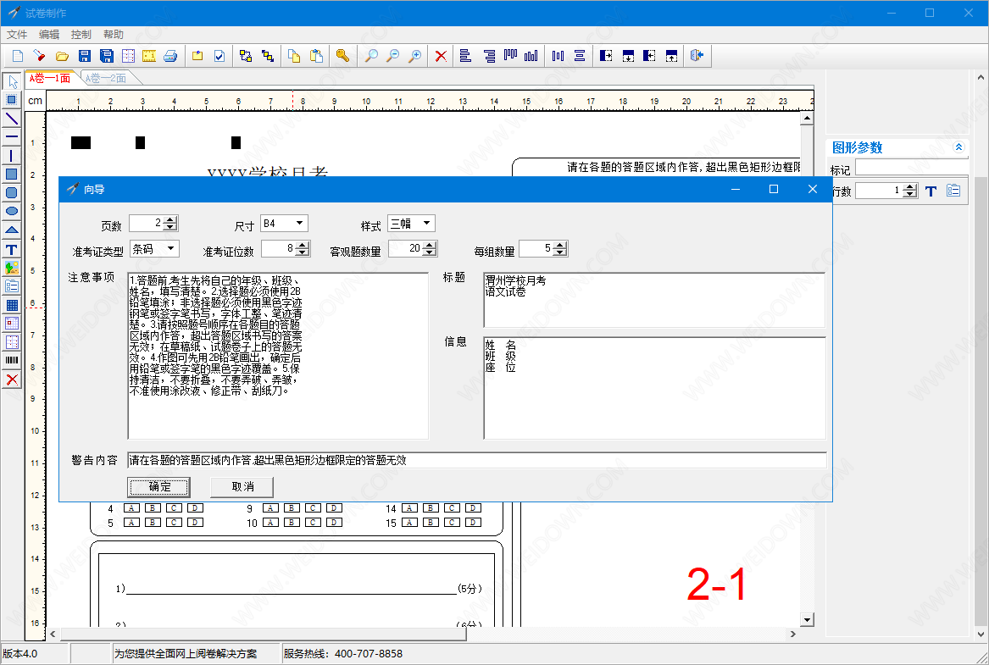Viewport: 989px width, 665px height.
Task: Select the grid table tool
Action: (x=12, y=305)
